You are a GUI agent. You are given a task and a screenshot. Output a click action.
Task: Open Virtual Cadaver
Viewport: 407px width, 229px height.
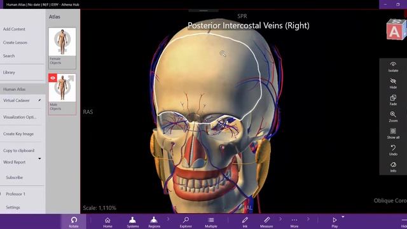point(16,101)
